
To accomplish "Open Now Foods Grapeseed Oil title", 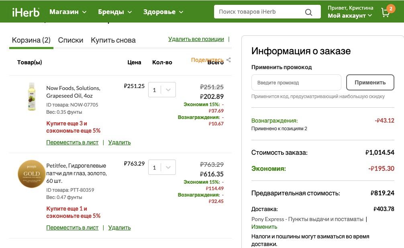I will (x=73, y=92).
